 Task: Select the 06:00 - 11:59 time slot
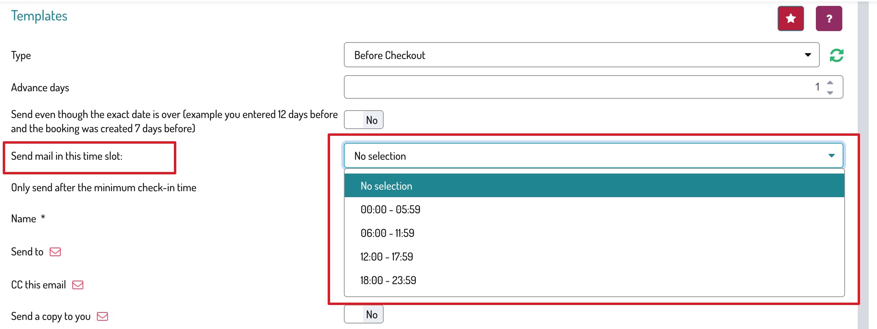387,233
